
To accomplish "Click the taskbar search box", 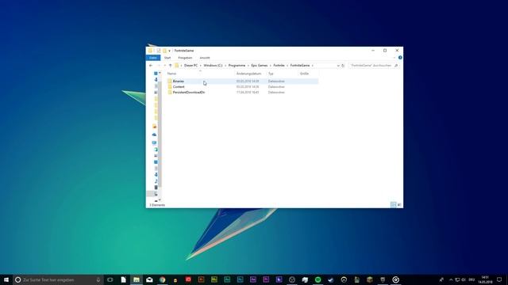I will 58,279.
